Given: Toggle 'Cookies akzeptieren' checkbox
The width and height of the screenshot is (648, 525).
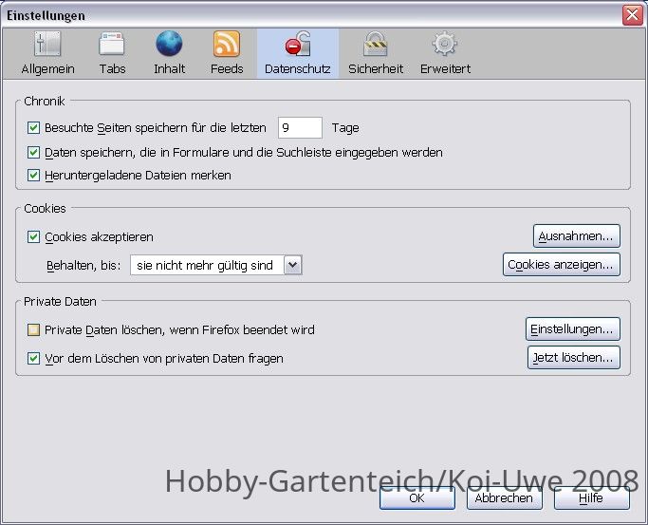Looking at the screenshot, I should (x=33, y=237).
